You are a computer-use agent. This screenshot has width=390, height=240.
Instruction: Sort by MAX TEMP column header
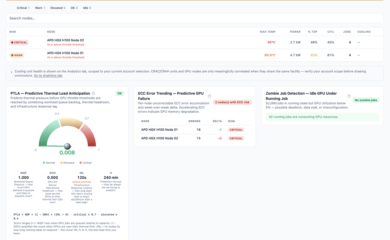(267, 32)
